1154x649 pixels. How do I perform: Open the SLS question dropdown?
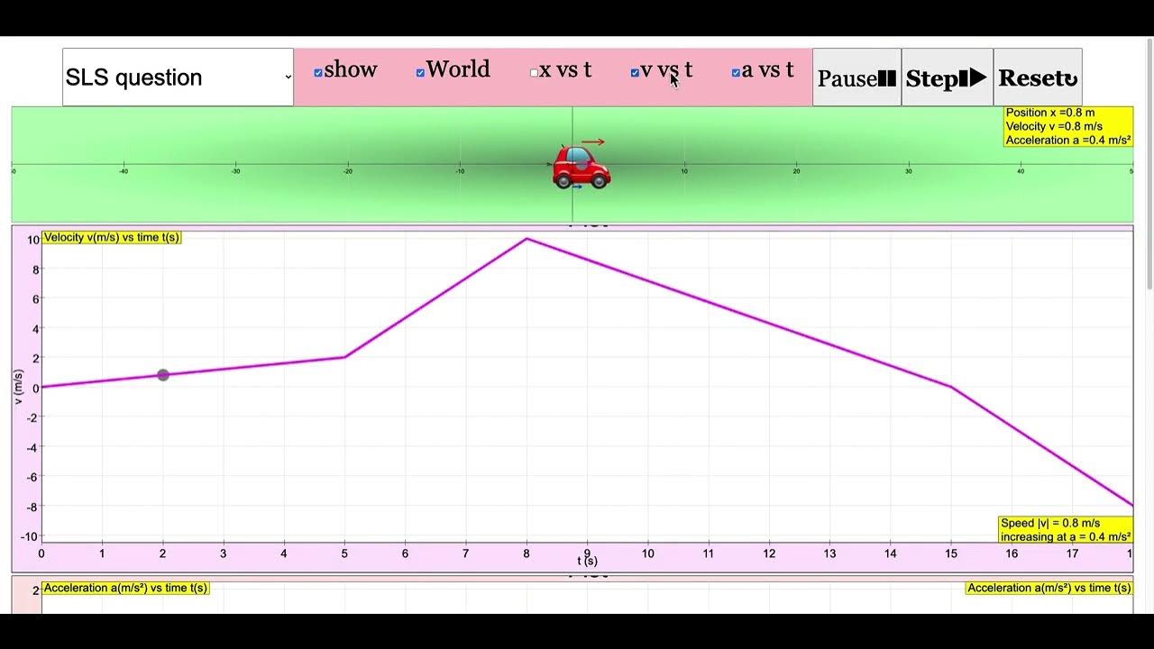click(x=178, y=78)
